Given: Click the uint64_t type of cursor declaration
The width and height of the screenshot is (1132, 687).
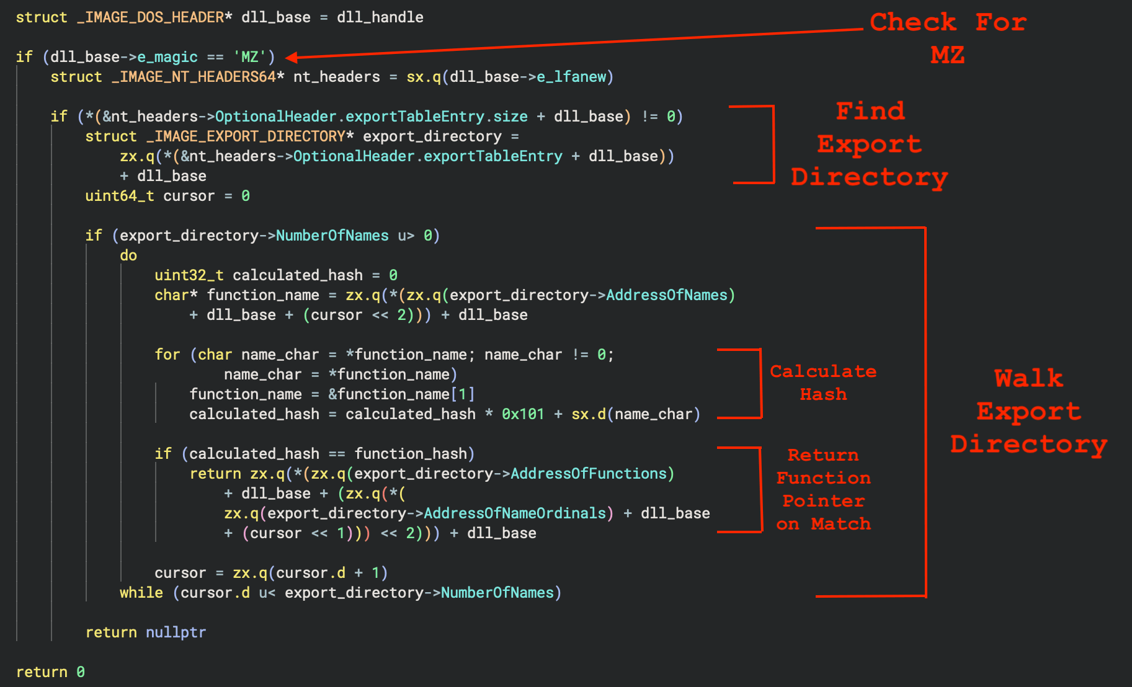Looking at the screenshot, I should (x=119, y=196).
